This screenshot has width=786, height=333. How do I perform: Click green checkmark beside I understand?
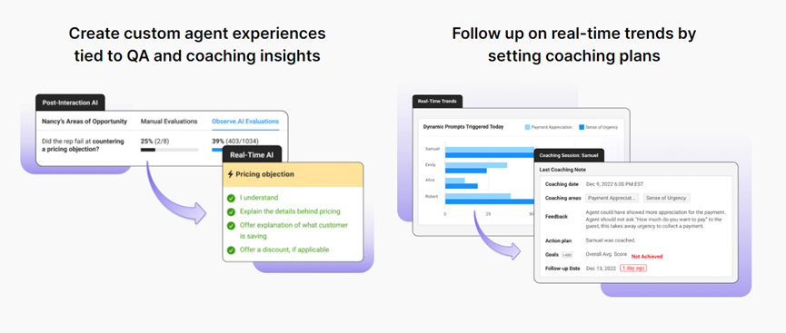tap(231, 198)
